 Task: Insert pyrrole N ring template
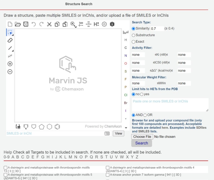(x=26, y=127)
